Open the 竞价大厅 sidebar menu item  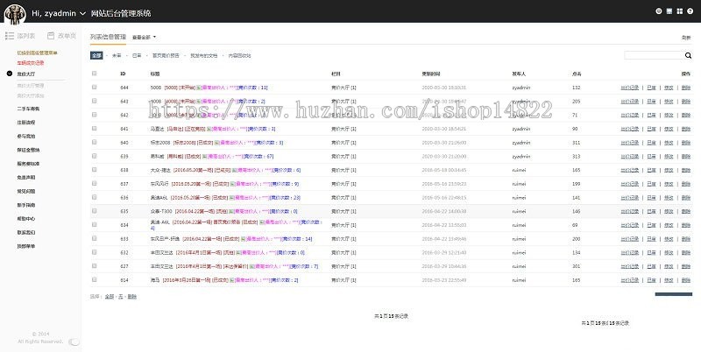click(x=26, y=74)
